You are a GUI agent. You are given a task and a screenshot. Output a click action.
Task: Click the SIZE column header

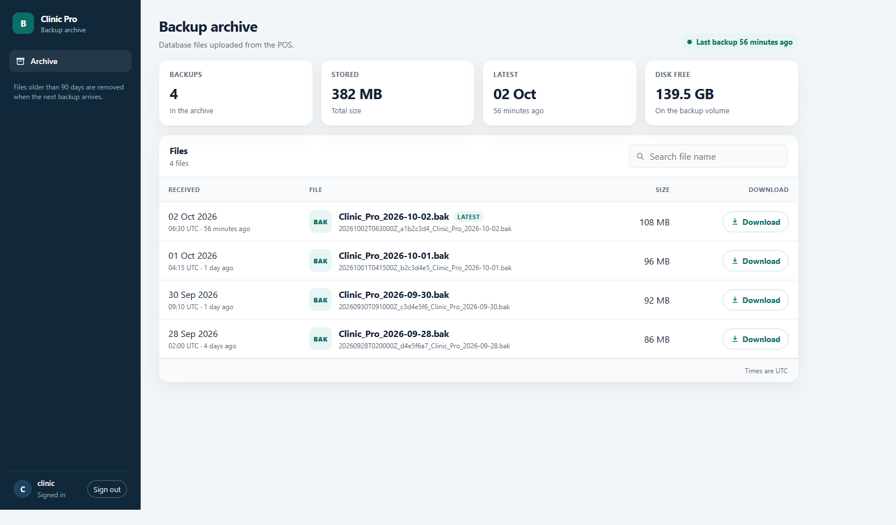click(662, 190)
